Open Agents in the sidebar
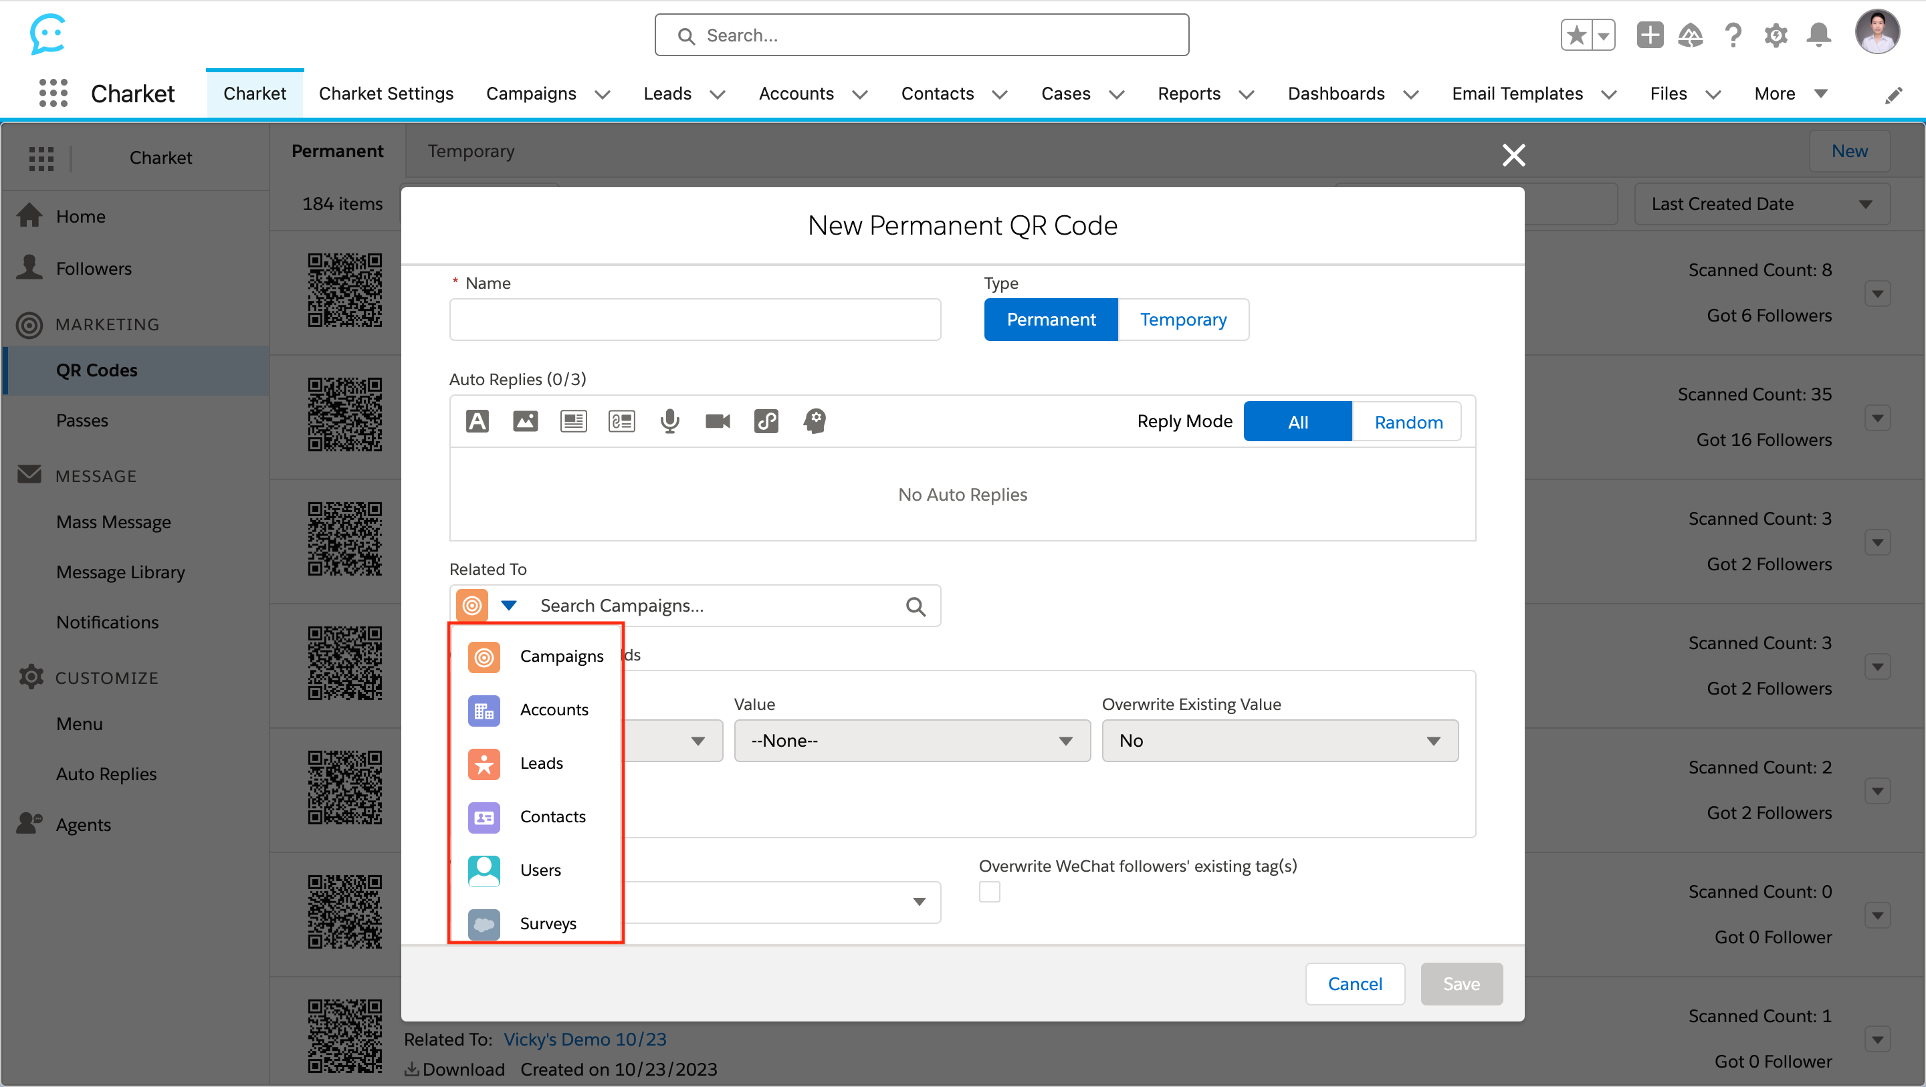The image size is (1926, 1087). point(83,826)
